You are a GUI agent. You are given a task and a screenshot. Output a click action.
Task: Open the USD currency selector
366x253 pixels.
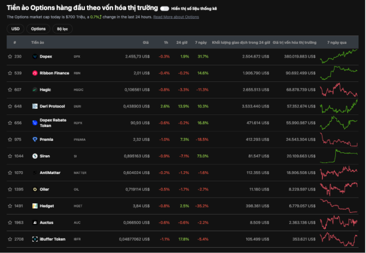16,29
